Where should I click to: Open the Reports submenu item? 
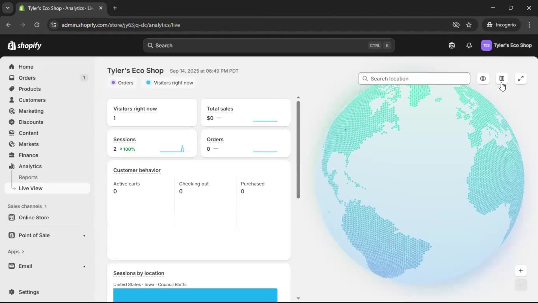pyautogui.click(x=28, y=177)
